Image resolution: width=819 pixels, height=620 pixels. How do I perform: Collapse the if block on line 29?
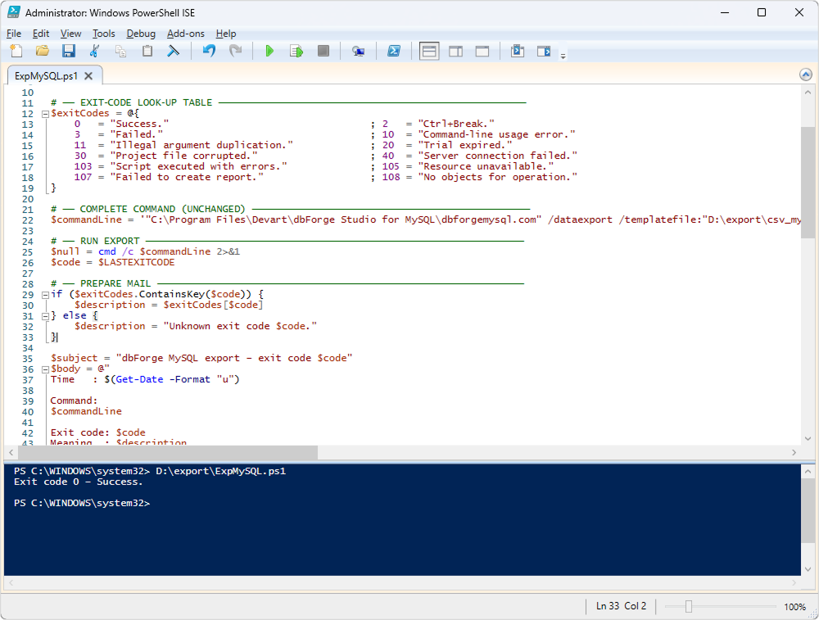44,295
